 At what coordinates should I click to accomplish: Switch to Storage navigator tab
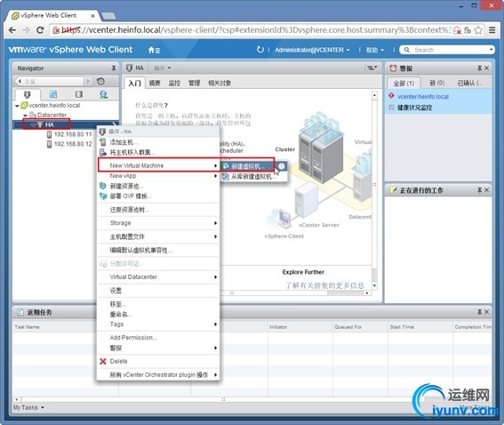click(79, 94)
